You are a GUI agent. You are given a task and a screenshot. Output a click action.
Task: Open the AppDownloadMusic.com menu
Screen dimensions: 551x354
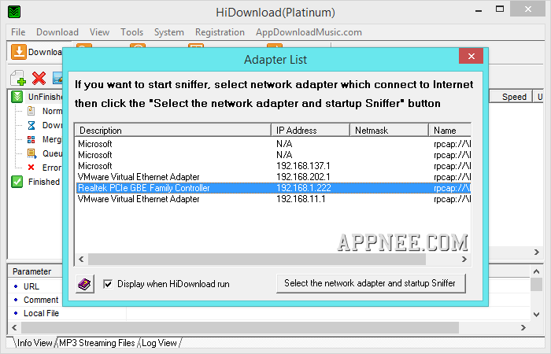click(309, 32)
